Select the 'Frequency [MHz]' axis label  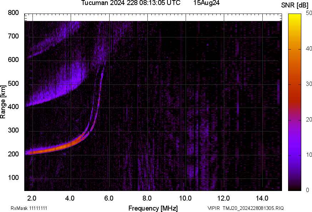153,208
